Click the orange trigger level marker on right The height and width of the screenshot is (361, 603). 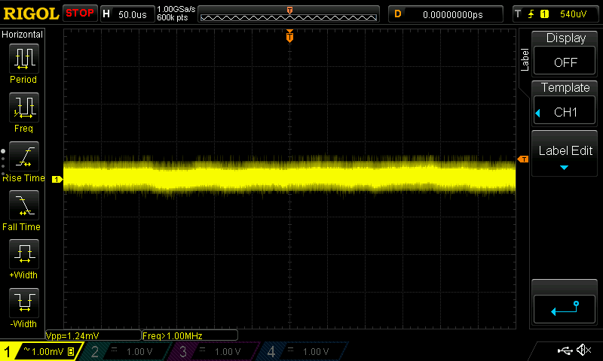tap(523, 159)
